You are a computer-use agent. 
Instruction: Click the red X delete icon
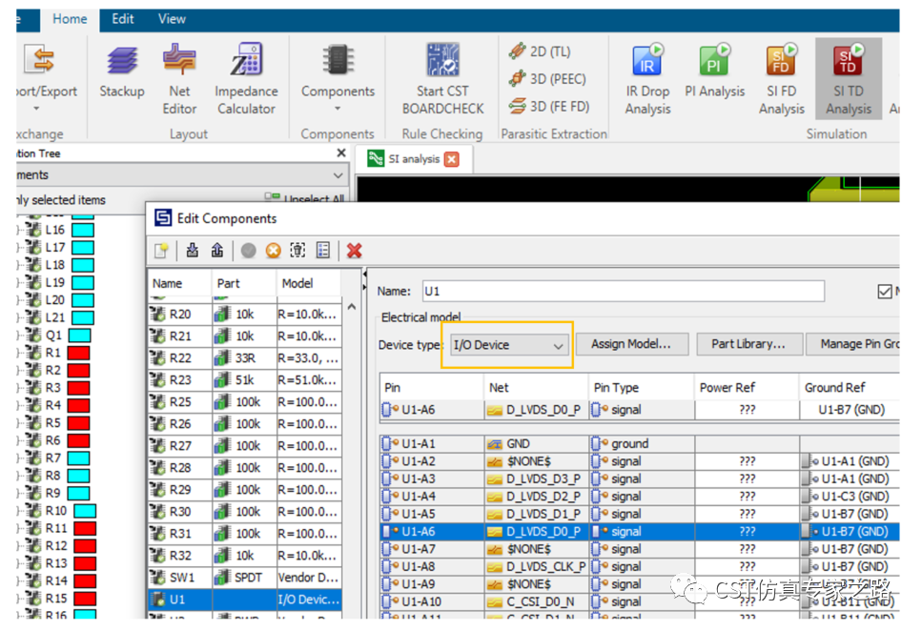[x=354, y=251]
